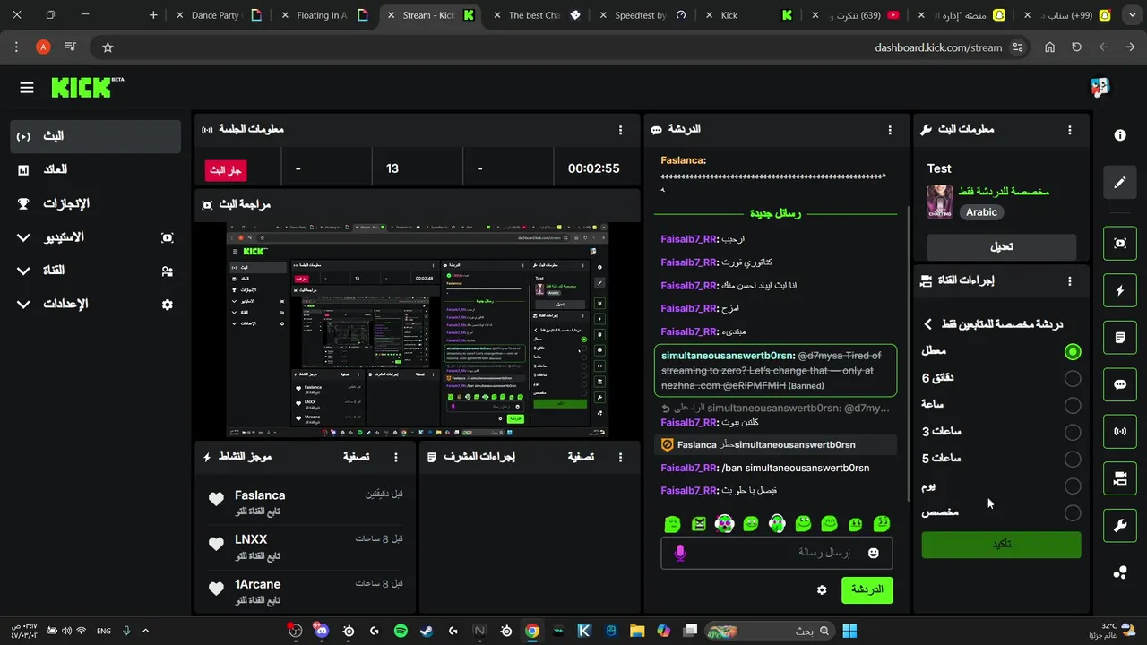
Task: Open موجز النشاط panel three-dot menu
Action: click(x=396, y=457)
